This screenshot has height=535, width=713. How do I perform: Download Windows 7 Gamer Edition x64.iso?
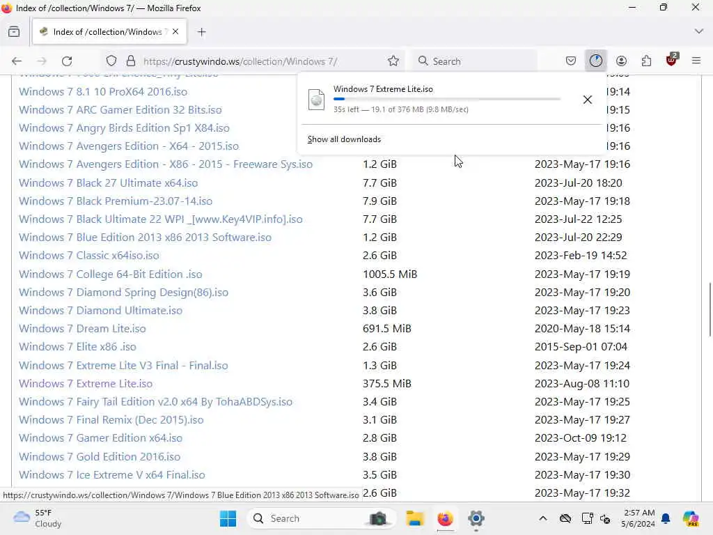click(100, 439)
